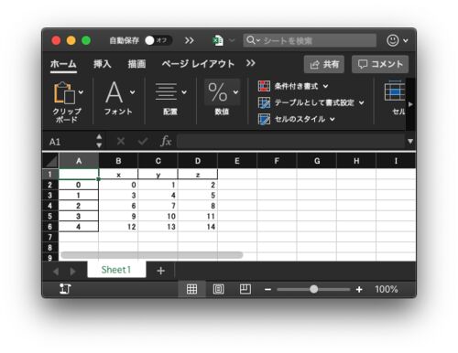Switch to the 描画 tab
Viewport: 458px width, 353px height.
click(x=136, y=64)
